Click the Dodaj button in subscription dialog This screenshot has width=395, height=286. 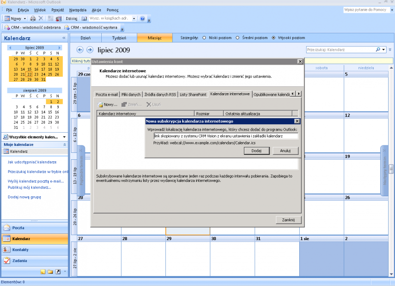tap(256, 151)
